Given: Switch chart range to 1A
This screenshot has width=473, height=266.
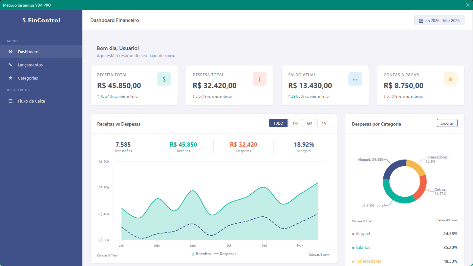Looking at the screenshot, I should click(324, 123).
